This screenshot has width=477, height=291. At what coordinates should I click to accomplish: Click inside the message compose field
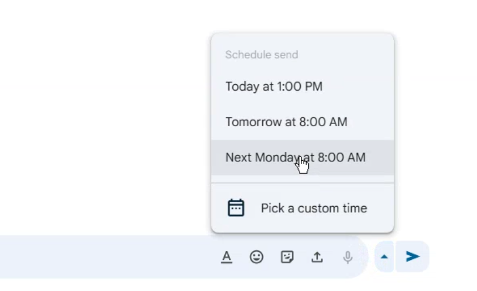102,257
